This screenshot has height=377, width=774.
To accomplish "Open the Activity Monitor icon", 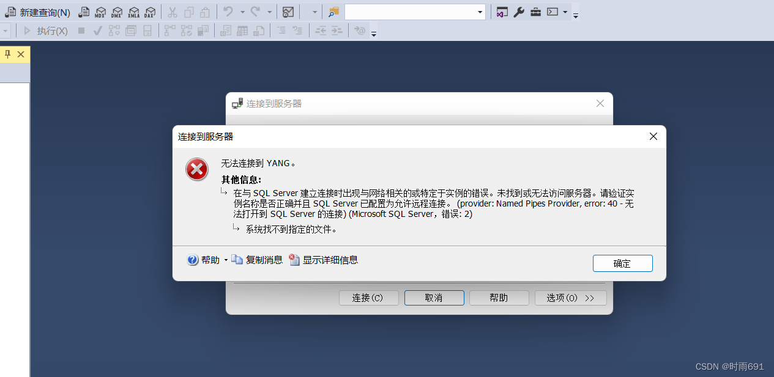I will [288, 12].
